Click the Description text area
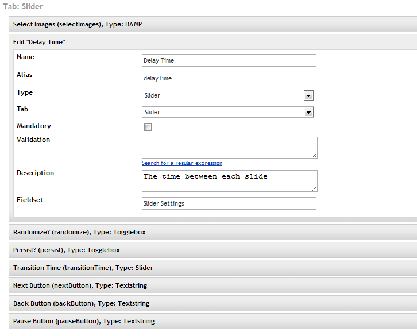417x336 pixels. click(x=230, y=181)
